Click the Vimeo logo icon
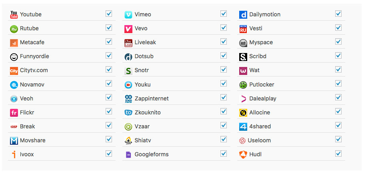366x173 pixels. point(128,15)
